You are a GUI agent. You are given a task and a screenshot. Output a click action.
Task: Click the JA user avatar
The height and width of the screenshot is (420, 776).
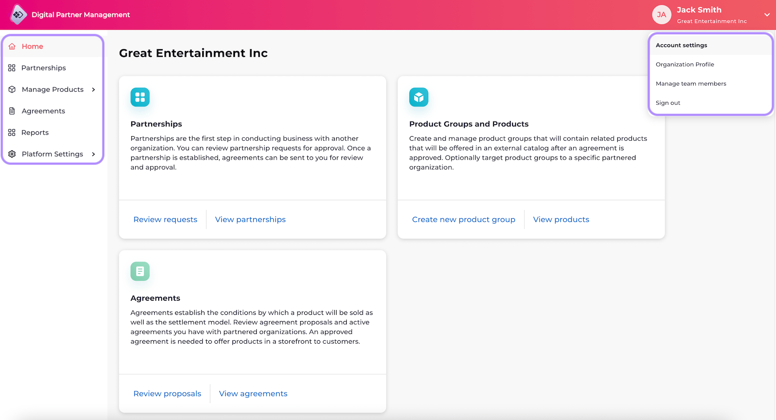pyautogui.click(x=662, y=15)
